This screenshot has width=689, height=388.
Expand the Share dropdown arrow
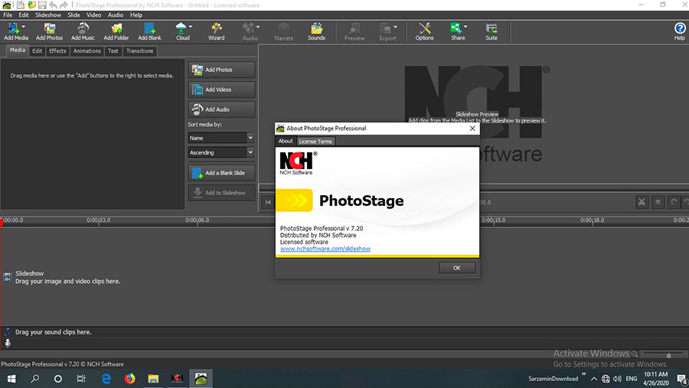click(x=465, y=26)
